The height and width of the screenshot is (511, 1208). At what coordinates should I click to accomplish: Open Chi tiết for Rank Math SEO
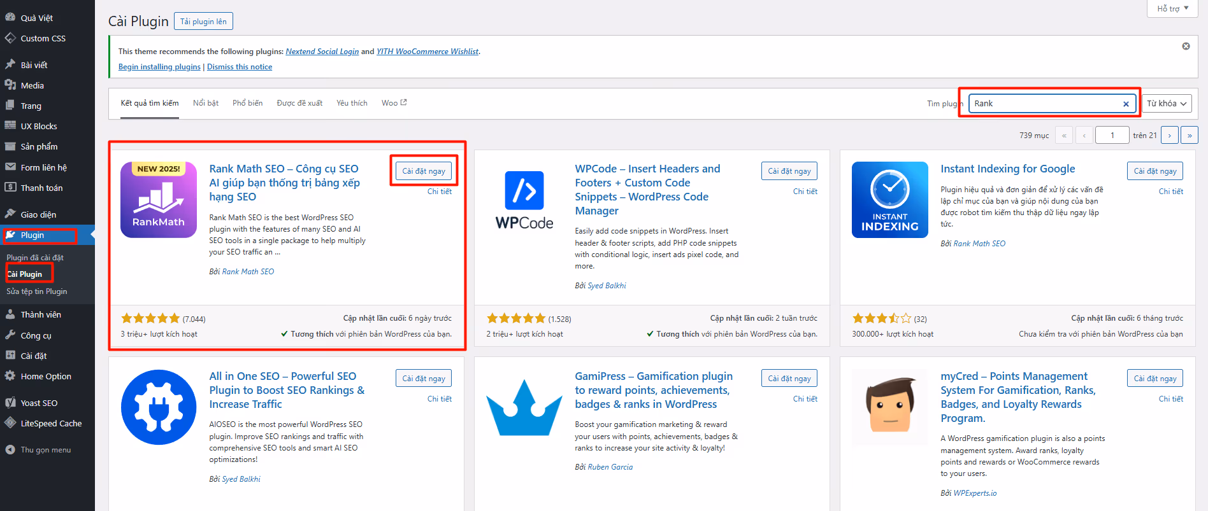[440, 192]
